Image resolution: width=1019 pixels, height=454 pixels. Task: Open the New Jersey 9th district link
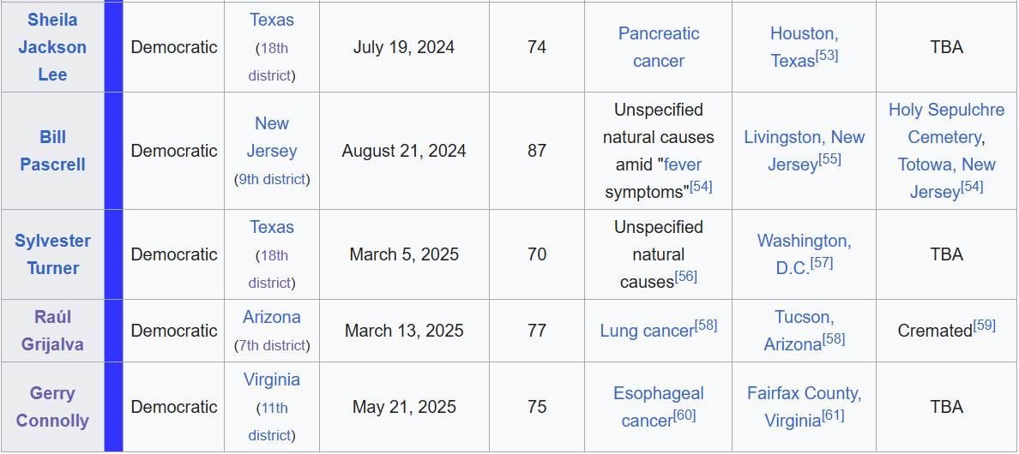(x=272, y=180)
